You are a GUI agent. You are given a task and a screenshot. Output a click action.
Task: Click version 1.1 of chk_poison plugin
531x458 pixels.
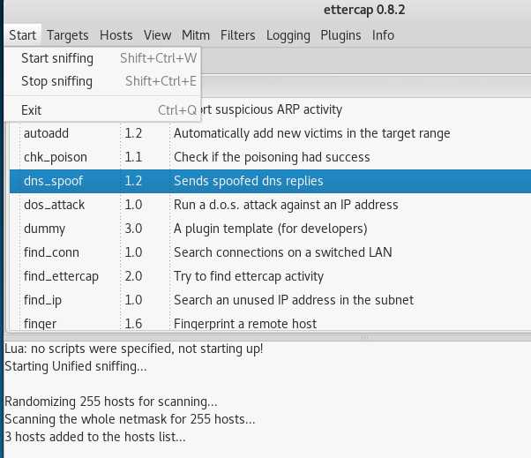[133, 157]
